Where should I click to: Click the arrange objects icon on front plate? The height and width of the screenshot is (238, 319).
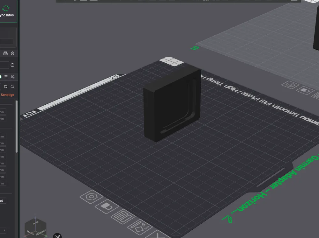pos(123,217)
